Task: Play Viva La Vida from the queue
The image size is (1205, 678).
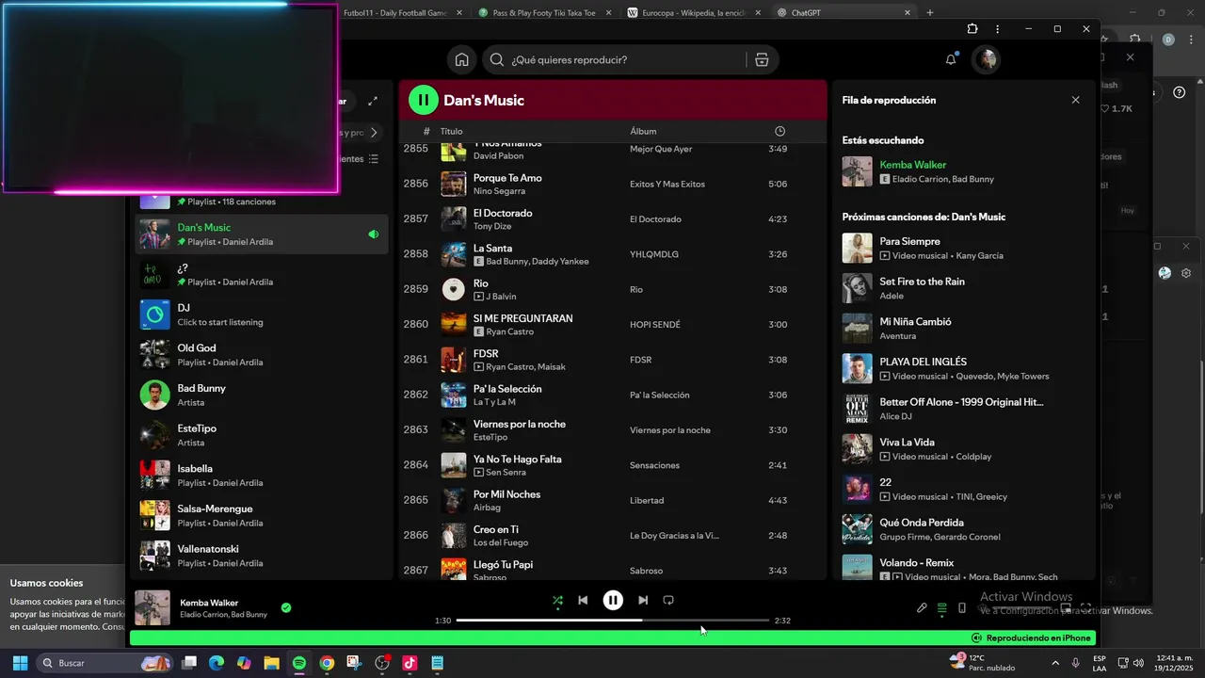Action: click(x=960, y=449)
